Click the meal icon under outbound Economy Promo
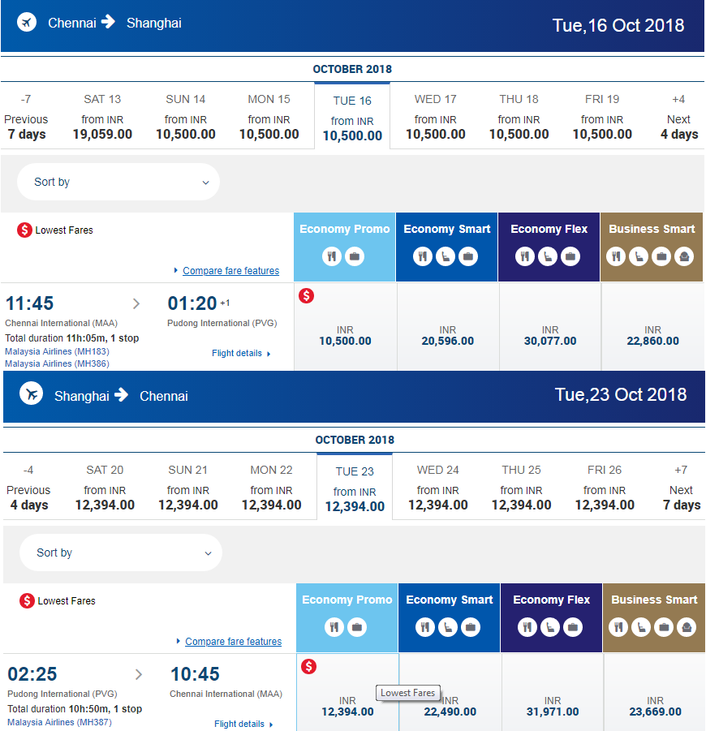 pyautogui.click(x=332, y=256)
